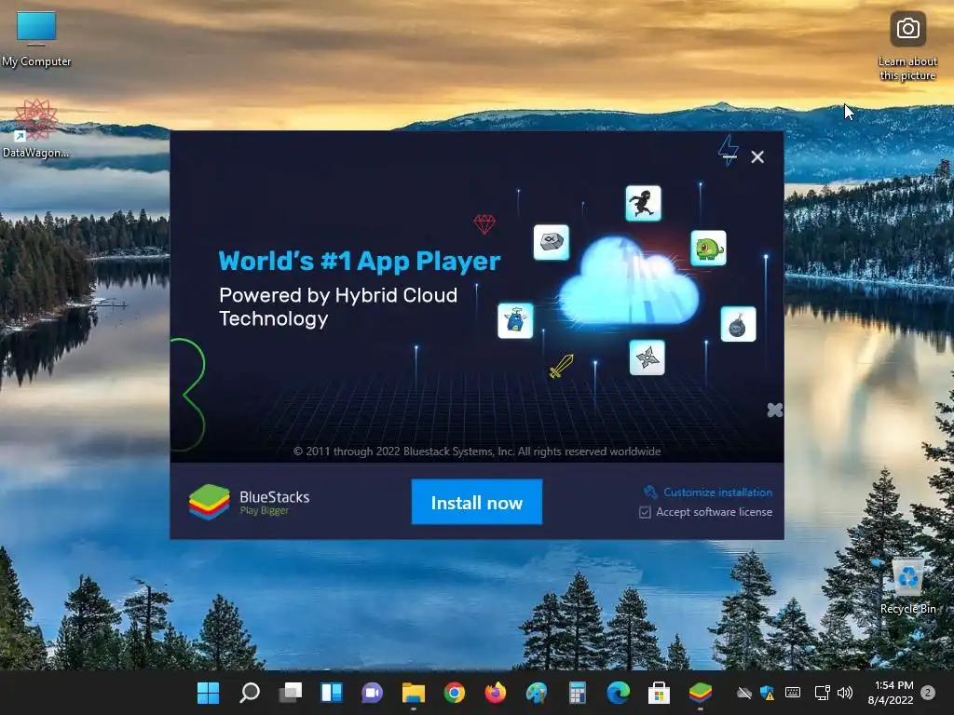Click the small gray X at installer's right edge

click(774, 410)
